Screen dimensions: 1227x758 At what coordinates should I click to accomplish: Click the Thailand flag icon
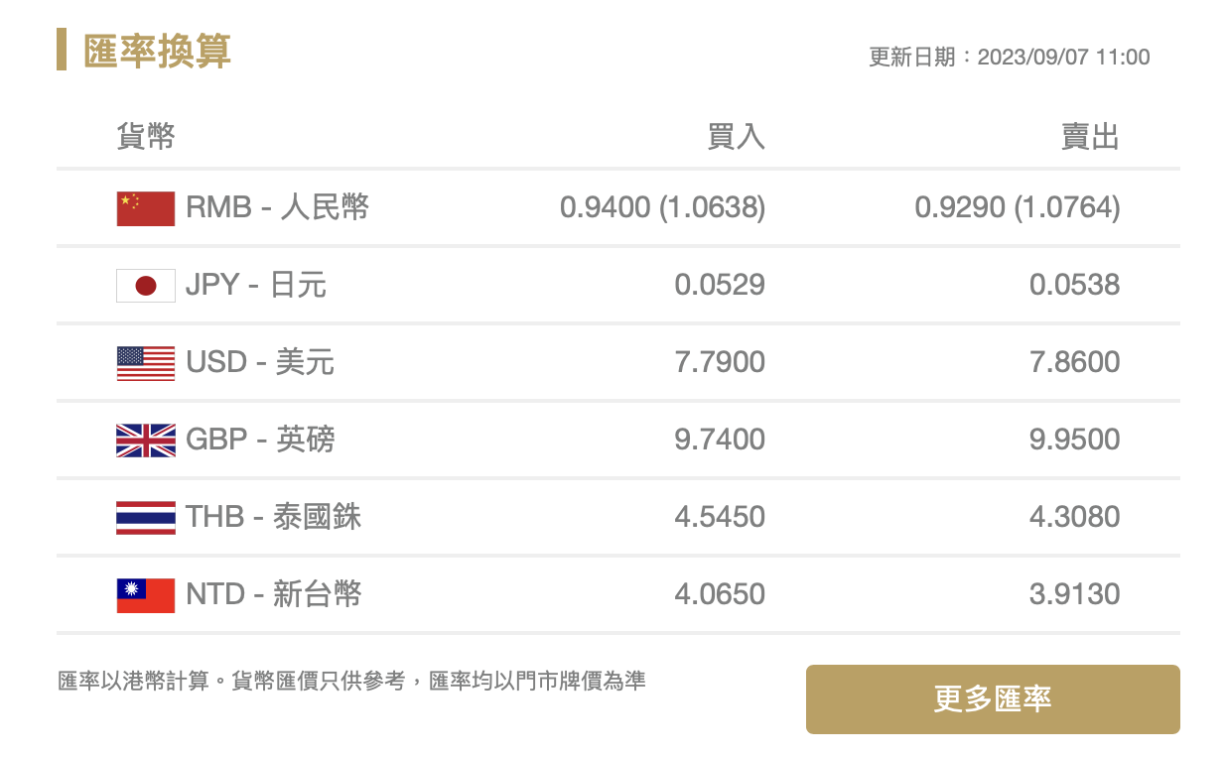146,518
